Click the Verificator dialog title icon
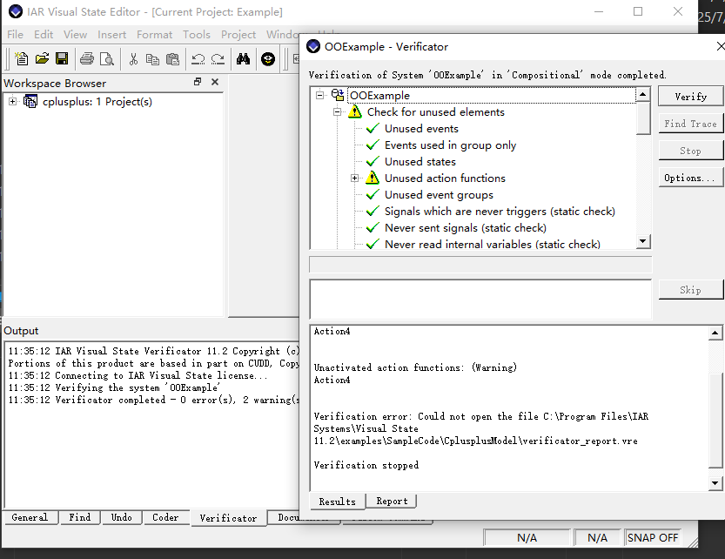This screenshot has height=559, width=725. [313, 46]
